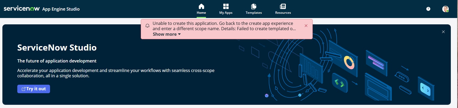Click the Try it out button

[x=34, y=89]
